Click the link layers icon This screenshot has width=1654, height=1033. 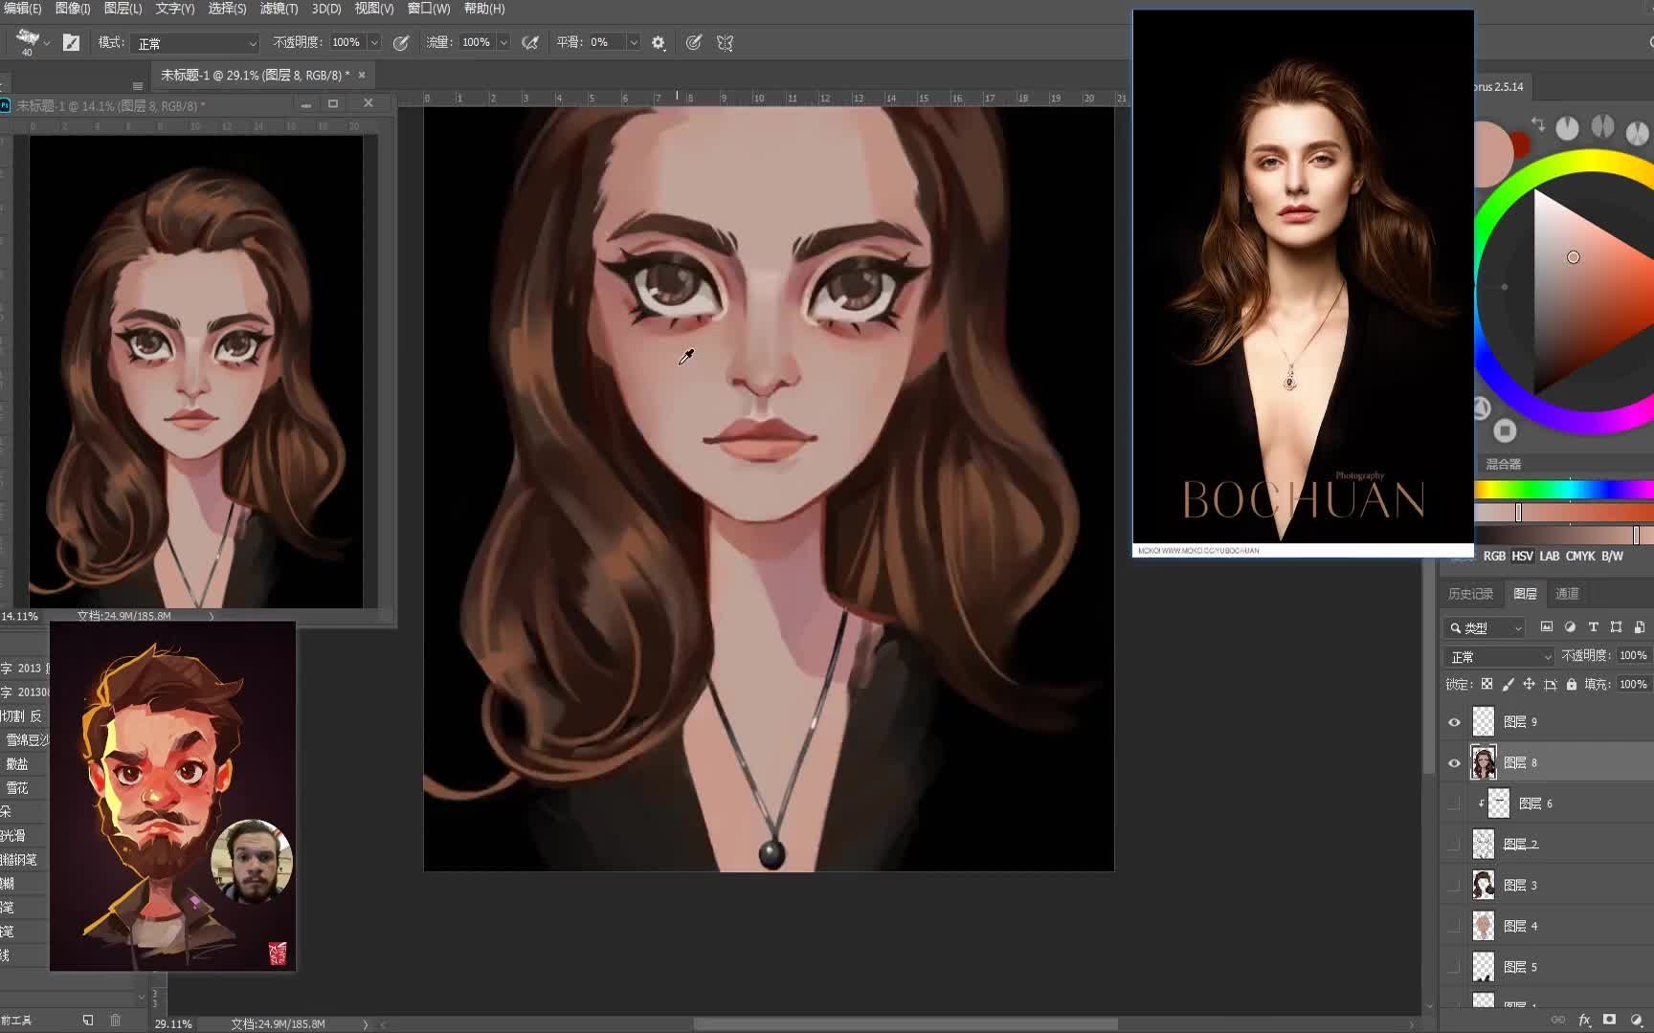point(1557,1020)
